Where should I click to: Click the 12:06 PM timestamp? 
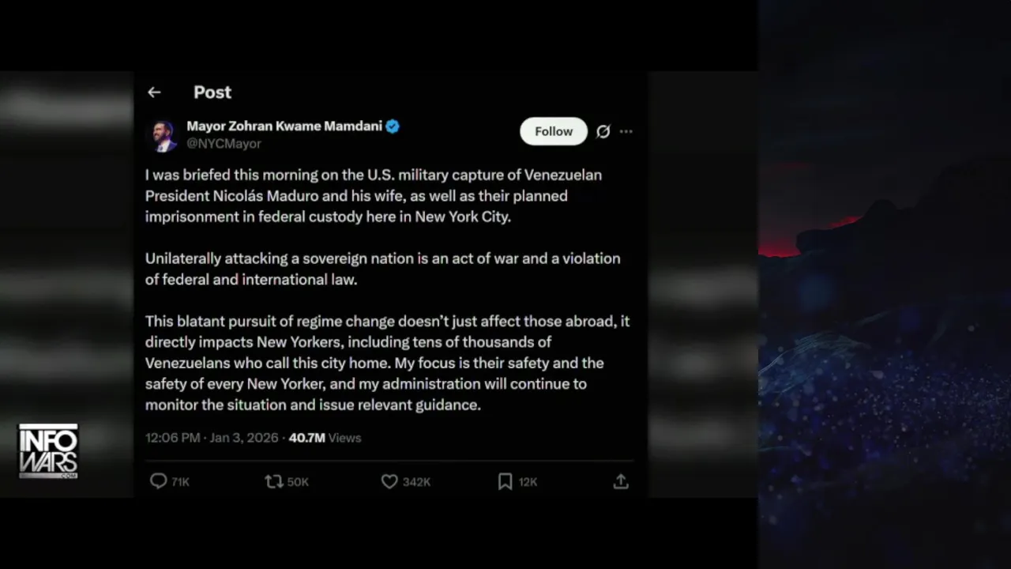click(172, 438)
